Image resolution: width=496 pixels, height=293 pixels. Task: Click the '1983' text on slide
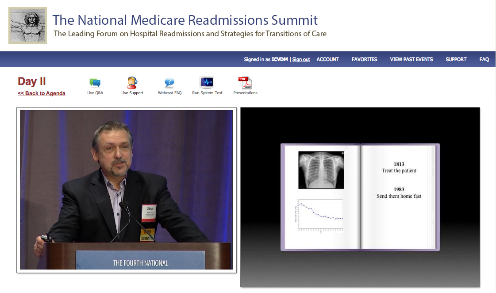click(399, 189)
